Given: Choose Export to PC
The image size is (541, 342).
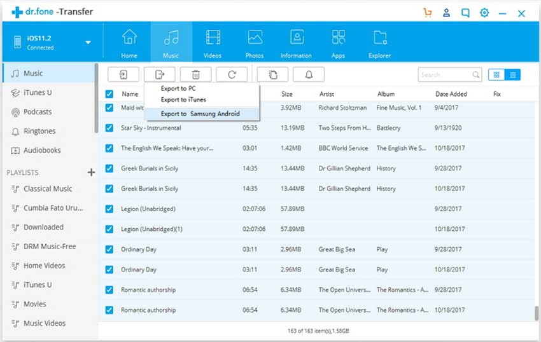Looking at the screenshot, I should [178, 88].
